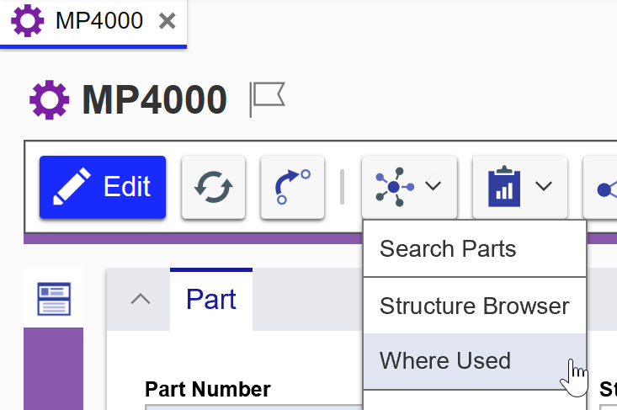Viewport: 617px width, 410px height.
Task: Click the Part Number field label
Action: pos(208,389)
